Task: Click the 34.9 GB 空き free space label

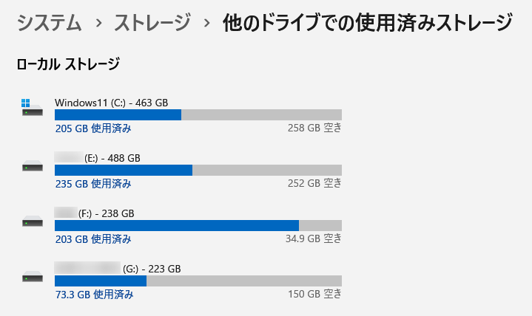Action: (314, 239)
